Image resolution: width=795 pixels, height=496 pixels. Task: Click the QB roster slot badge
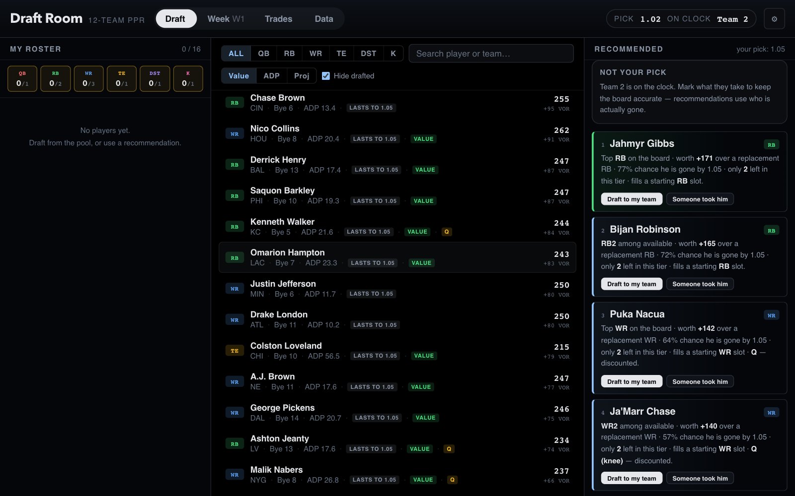click(22, 79)
